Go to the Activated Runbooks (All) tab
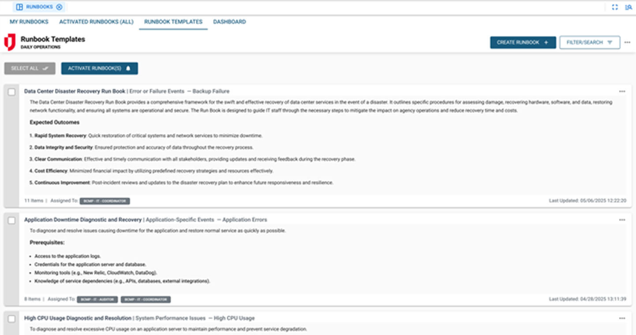The height and width of the screenshot is (335, 636). (x=96, y=22)
